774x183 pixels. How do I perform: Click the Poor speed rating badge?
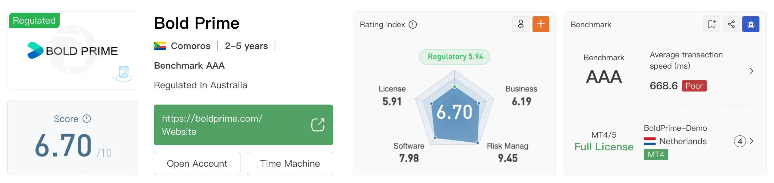[x=694, y=86]
